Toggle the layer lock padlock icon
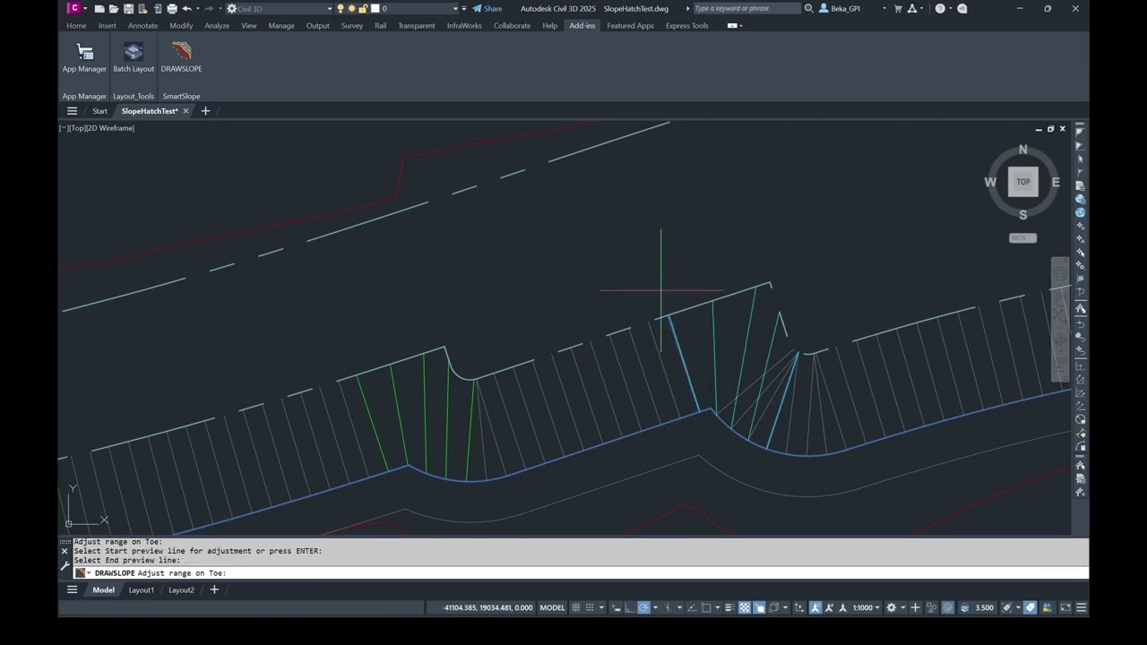 (x=363, y=9)
